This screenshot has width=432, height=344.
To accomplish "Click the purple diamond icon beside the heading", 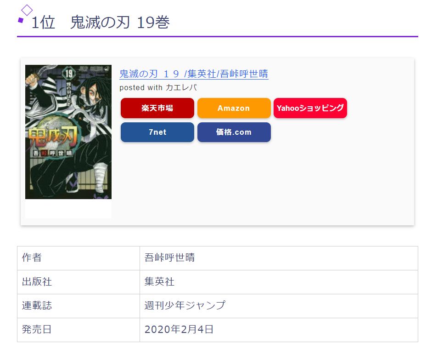I will (27, 10).
